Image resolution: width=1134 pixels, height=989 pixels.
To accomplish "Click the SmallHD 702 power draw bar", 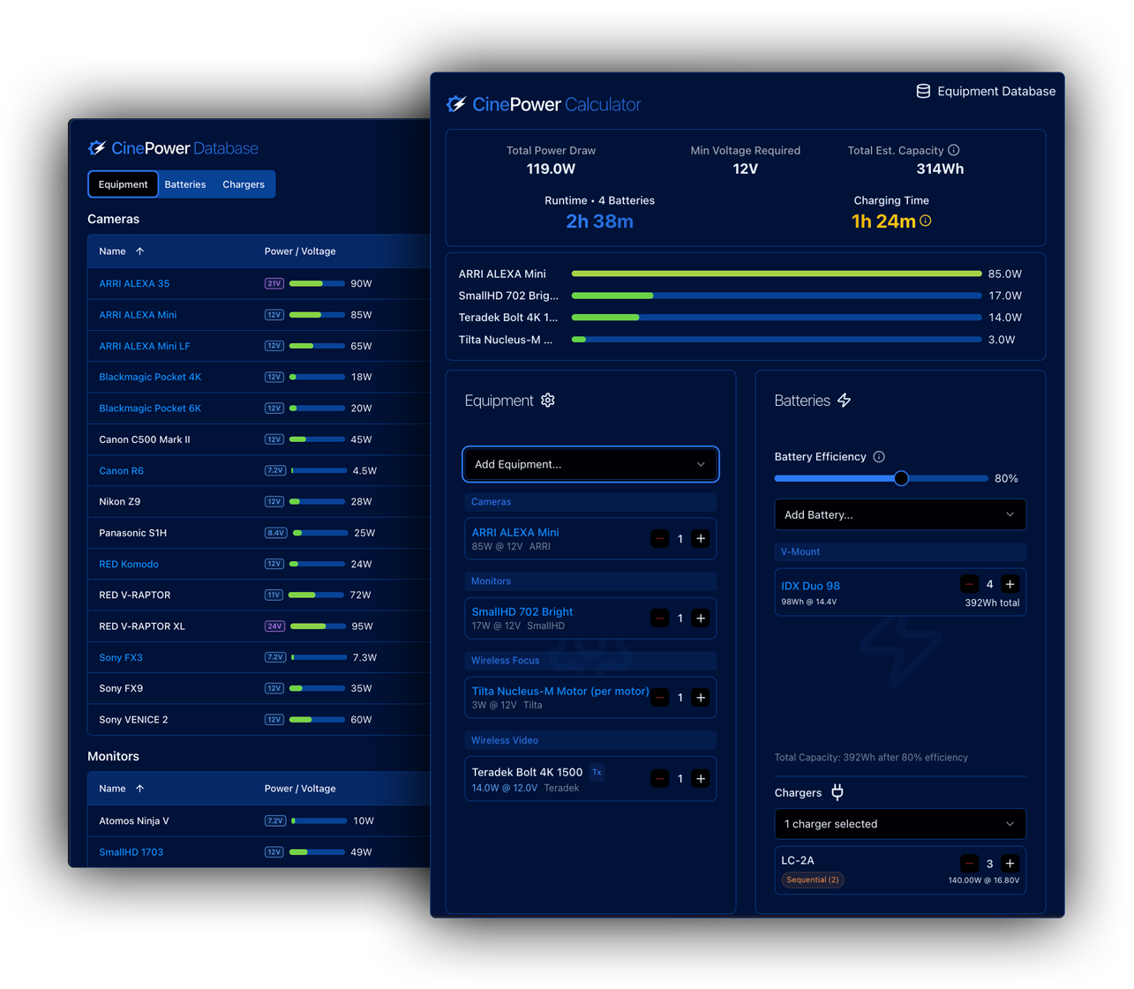I will coord(777,296).
